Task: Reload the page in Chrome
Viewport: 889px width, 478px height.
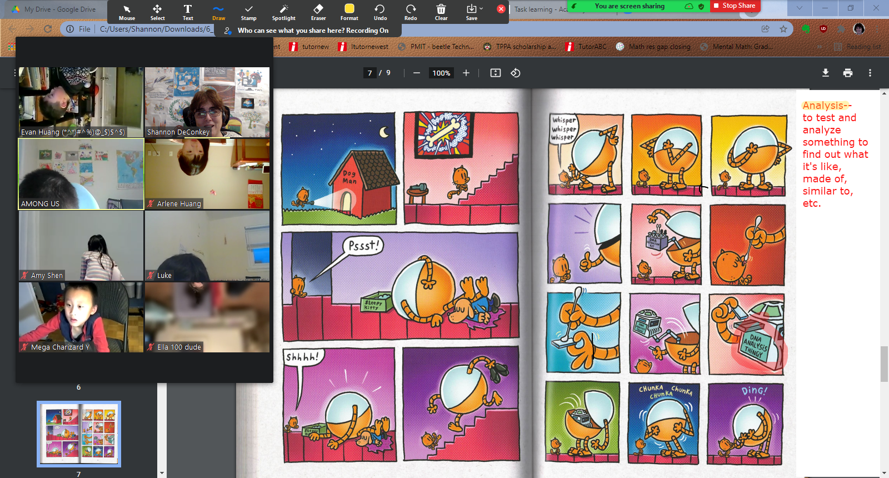Action: pos(48,29)
